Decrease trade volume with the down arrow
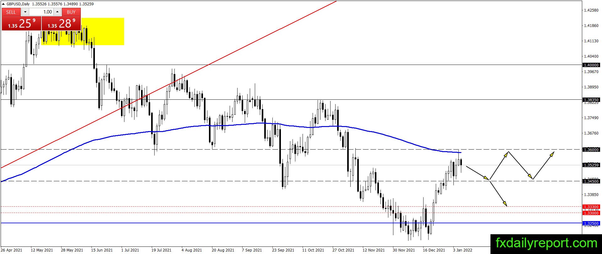602x254 pixels. coord(25,12)
